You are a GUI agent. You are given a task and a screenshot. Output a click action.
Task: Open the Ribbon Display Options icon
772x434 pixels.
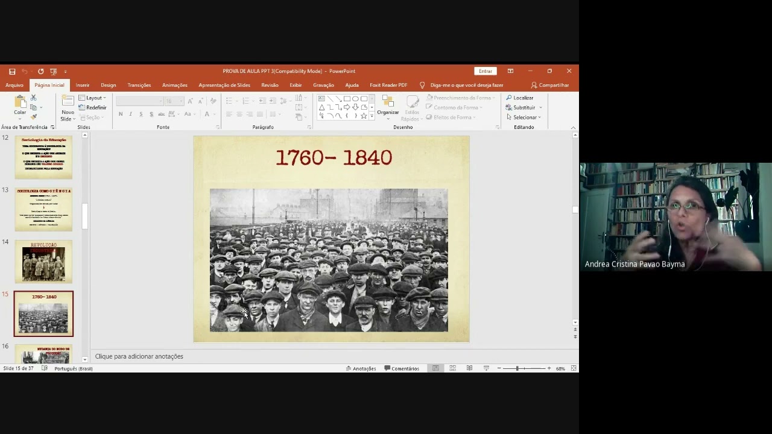pos(510,71)
